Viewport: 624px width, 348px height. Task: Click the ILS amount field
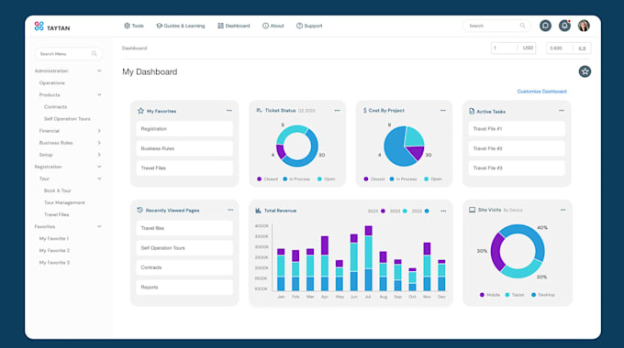click(568, 48)
